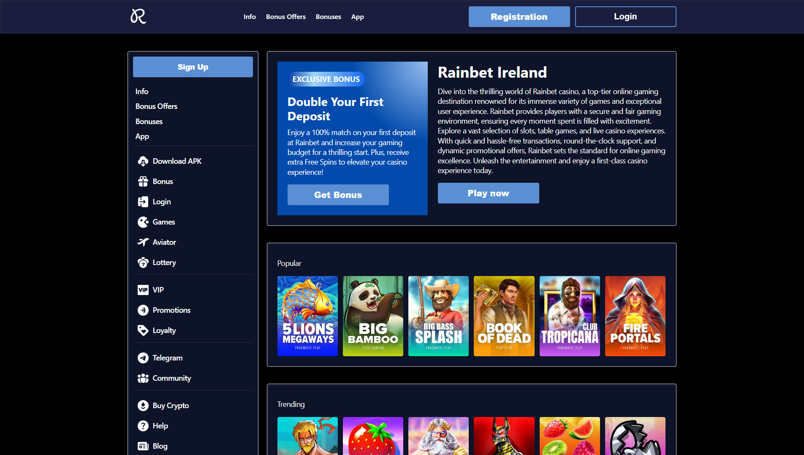Open the Trending mixed fruits game thumbnail
Image resolution: width=804 pixels, height=455 pixels.
(x=570, y=436)
